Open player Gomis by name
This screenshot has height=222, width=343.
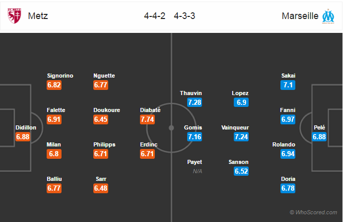[193, 127]
